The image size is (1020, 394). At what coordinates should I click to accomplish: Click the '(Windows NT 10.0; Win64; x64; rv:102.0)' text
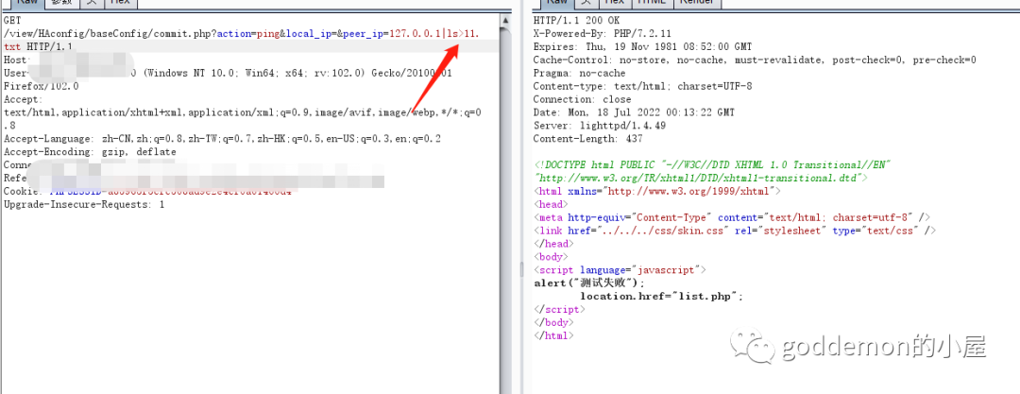pos(254,73)
